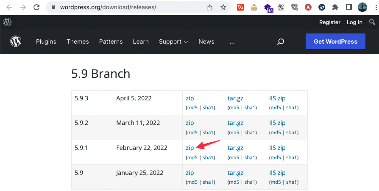
Task: Open md5 checksum for 5.9 IIS zip
Action: [276, 182]
